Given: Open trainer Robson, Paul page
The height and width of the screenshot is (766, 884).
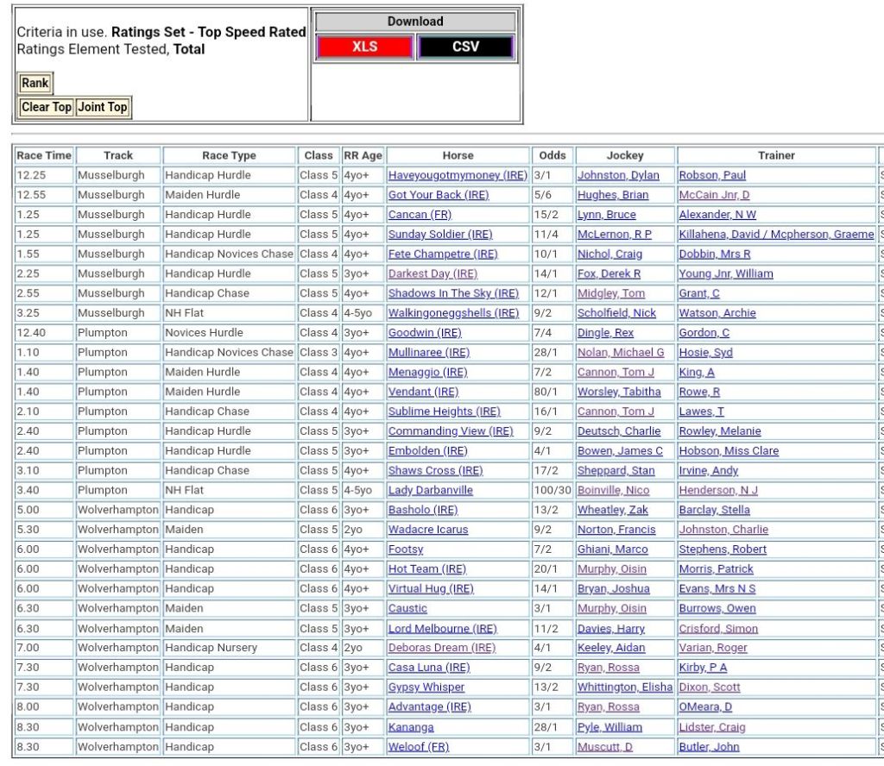Looking at the screenshot, I should 712,175.
